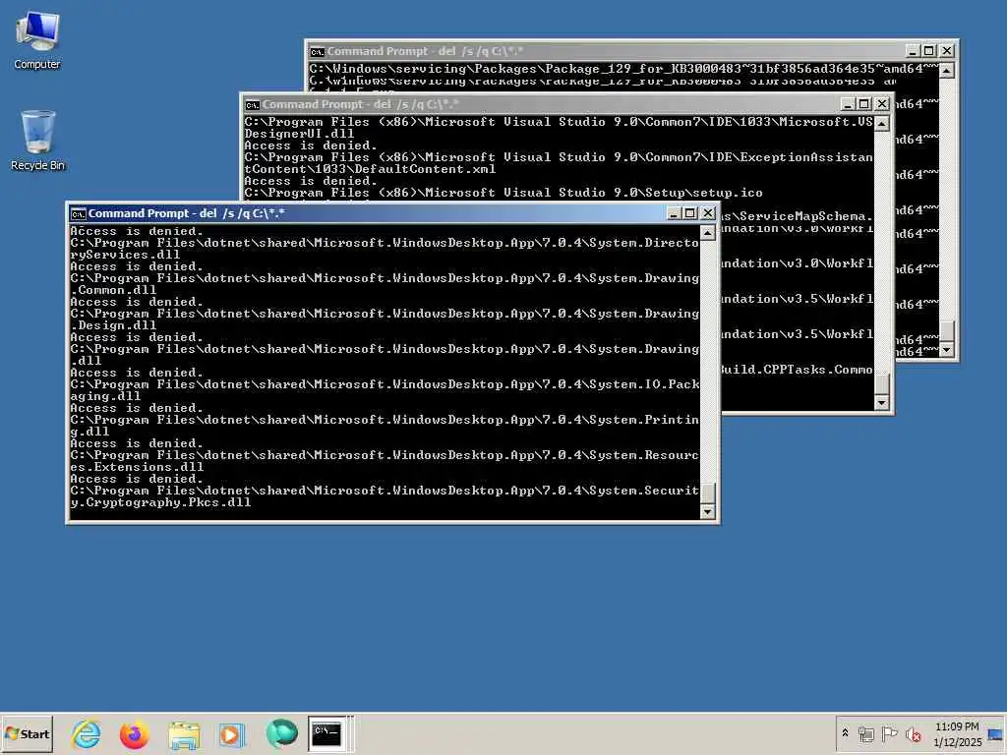Click the path ending "System.IO.Pack"
The height and width of the screenshot is (755, 1007).
tap(385, 384)
